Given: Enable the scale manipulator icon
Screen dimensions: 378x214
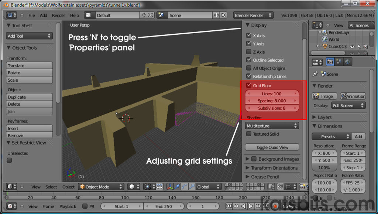Looking at the screenshot, I should click(x=192, y=187).
